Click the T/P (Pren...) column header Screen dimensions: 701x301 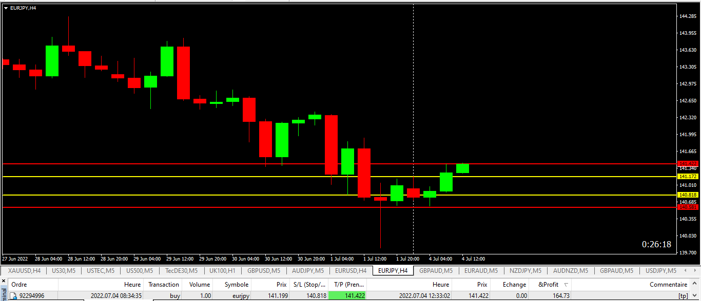point(347,285)
